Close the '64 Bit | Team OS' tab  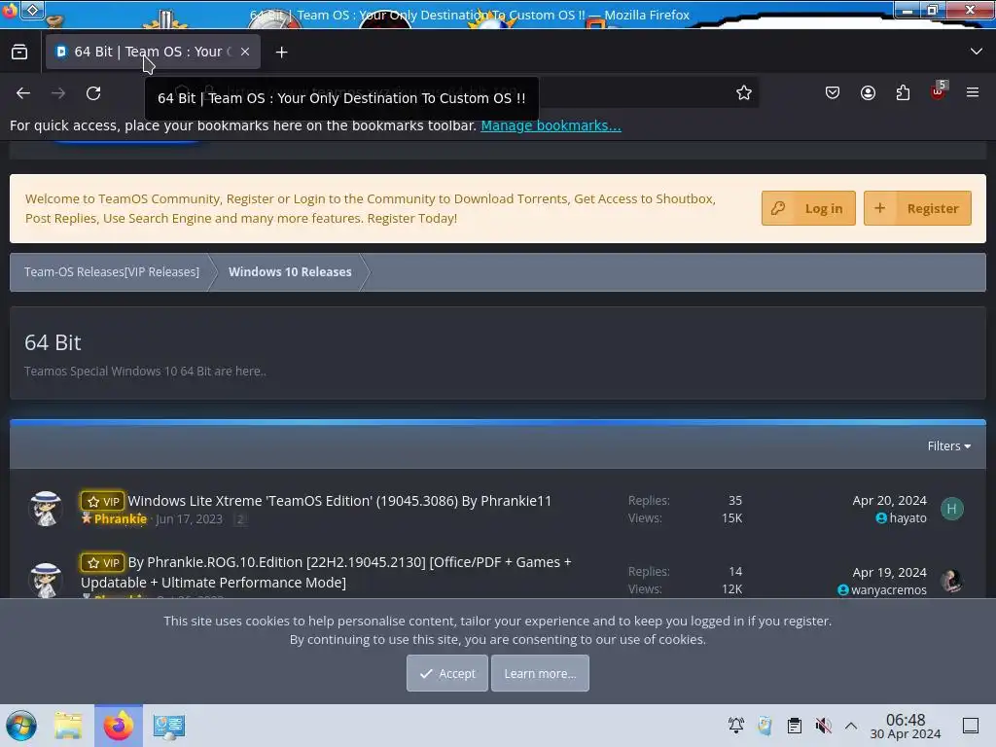244,53
